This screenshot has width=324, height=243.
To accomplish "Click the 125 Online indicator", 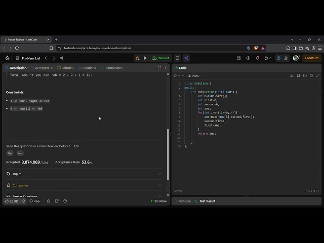I will point(158,201).
